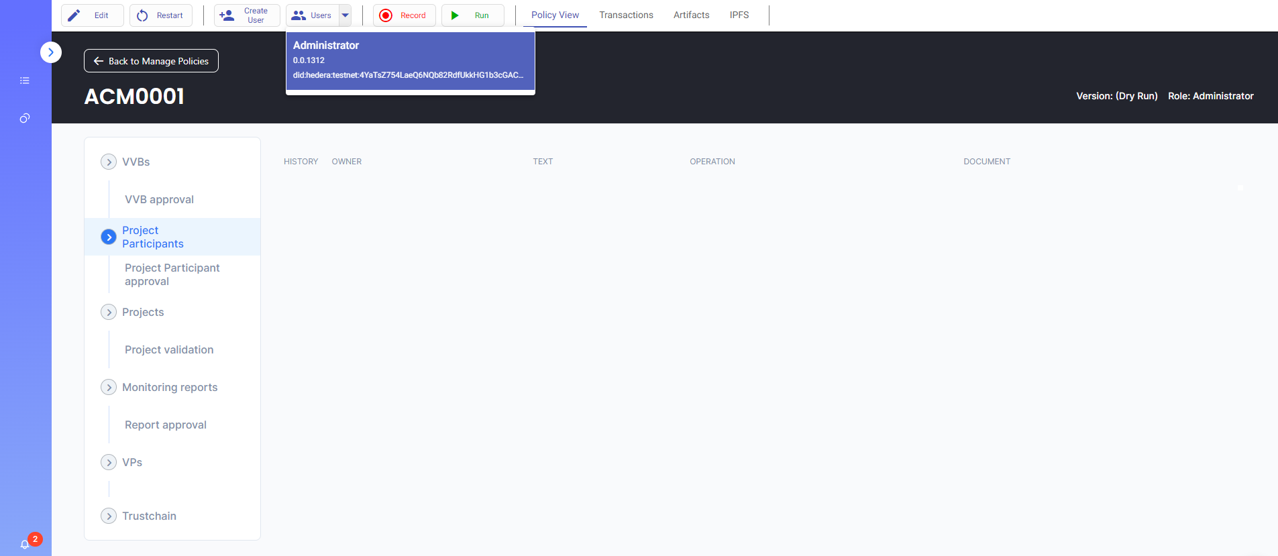This screenshot has width=1278, height=556.
Task: Click the Restart circular arrow icon
Action: pyautogui.click(x=142, y=15)
